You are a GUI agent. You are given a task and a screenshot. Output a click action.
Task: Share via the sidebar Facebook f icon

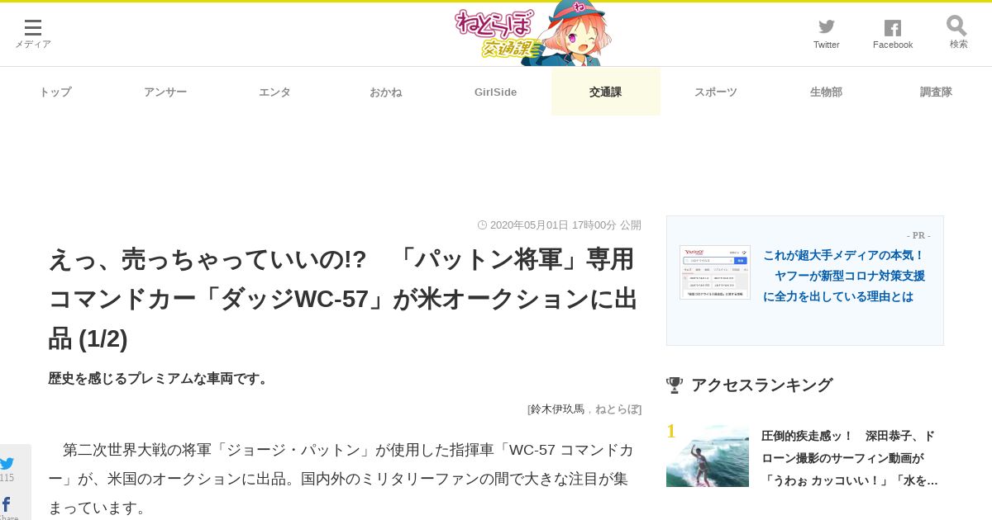click(7, 504)
